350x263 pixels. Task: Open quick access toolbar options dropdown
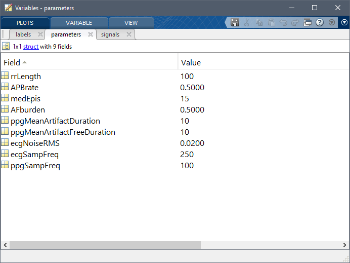coord(332,22)
